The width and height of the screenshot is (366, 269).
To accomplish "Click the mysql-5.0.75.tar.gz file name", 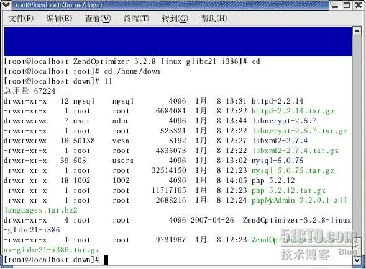I will pyautogui.click(x=293, y=170).
